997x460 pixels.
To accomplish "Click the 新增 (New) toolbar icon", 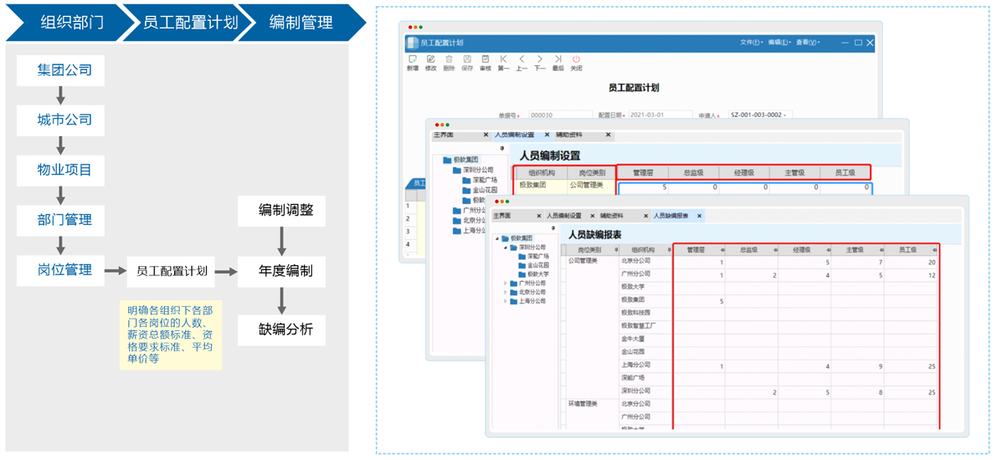I will tap(413, 62).
